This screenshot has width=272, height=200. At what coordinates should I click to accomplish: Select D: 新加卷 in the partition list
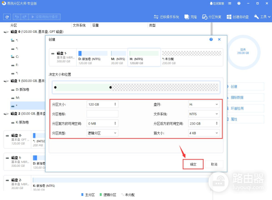tap(22, 90)
